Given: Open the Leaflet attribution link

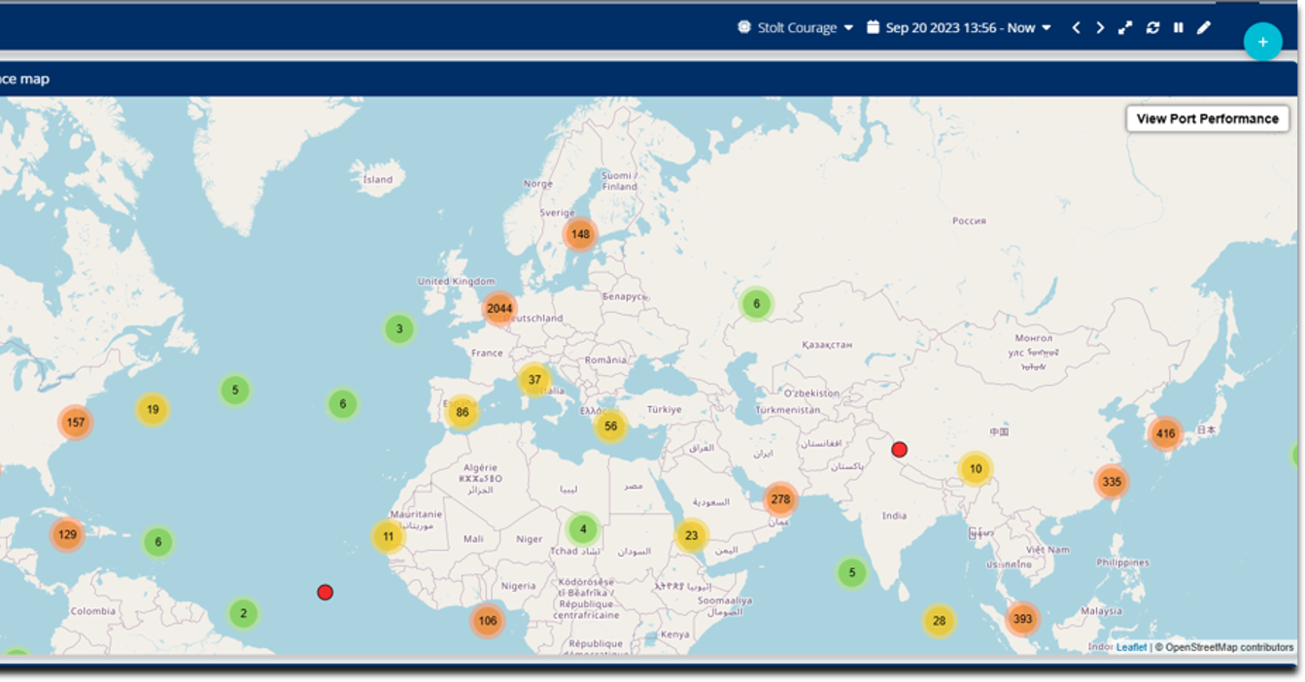Looking at the screenshot, I should coord(1131,647).
